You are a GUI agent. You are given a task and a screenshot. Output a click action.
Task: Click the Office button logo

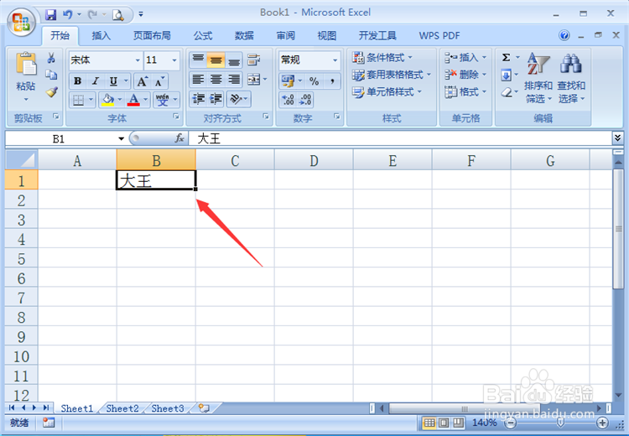(21, 22)
